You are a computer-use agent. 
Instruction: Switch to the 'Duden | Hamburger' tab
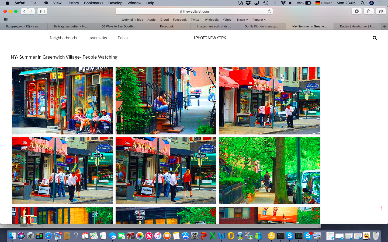coord(357,26)
